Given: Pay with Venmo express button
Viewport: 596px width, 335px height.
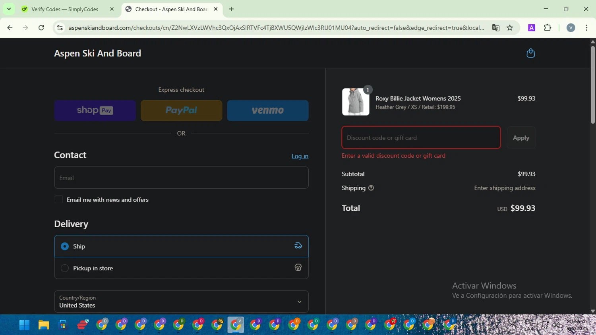Looking at the screenshot, I should click(268, 110).
